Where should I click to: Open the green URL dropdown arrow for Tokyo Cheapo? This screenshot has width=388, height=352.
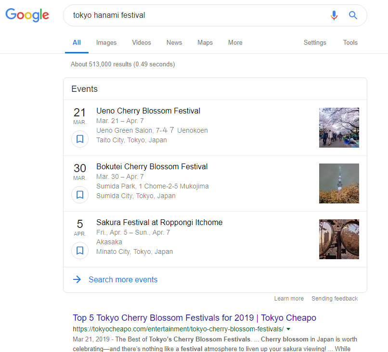[x=288, y=329]
